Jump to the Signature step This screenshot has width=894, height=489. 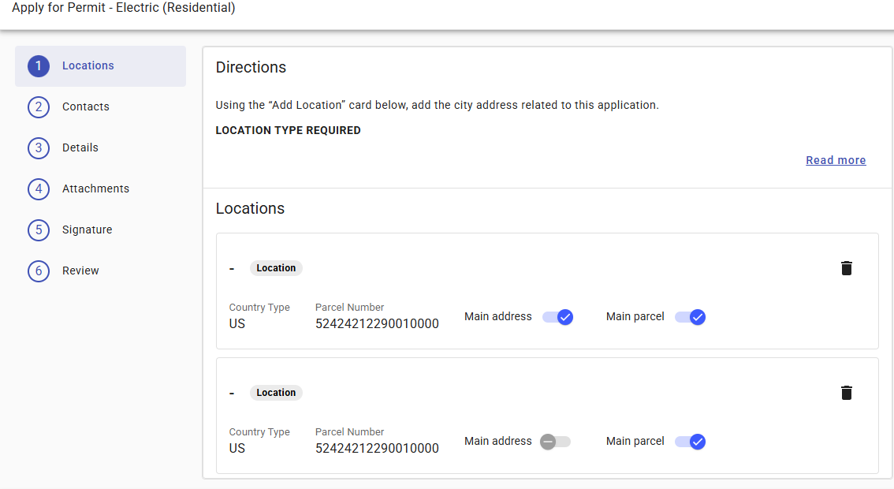click(x=87, y=230)
